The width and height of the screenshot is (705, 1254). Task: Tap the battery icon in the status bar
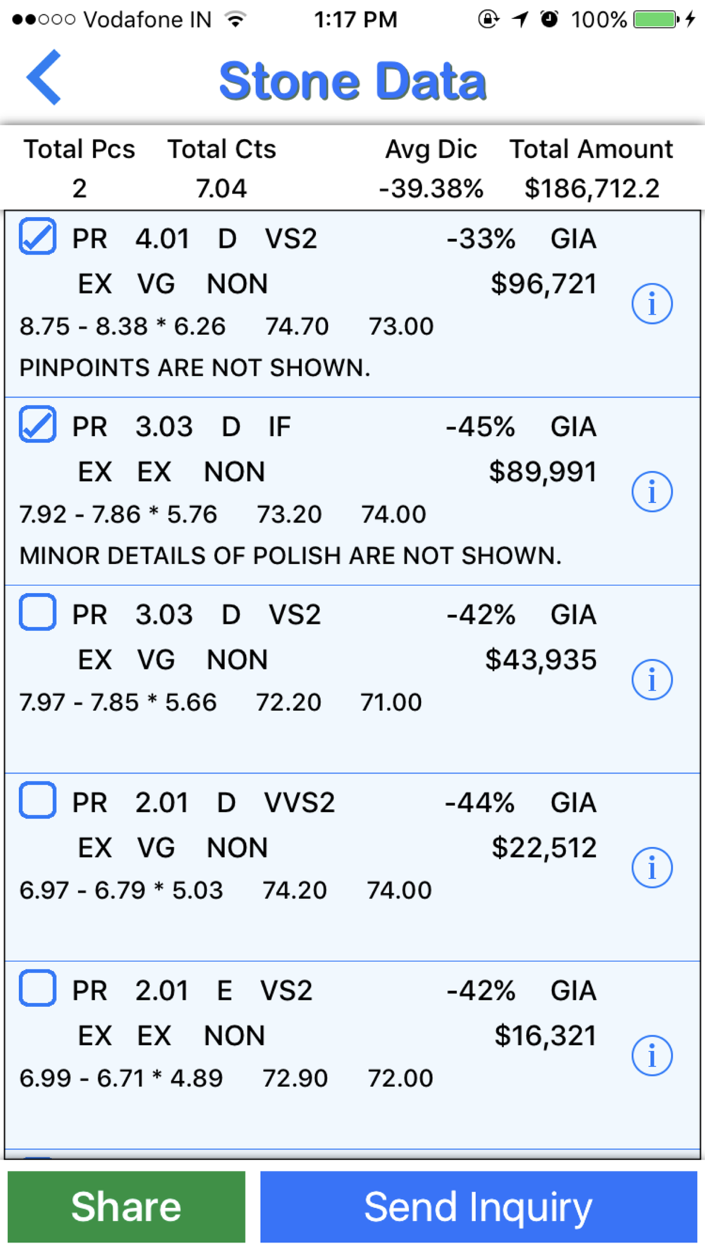(x=656, y=19)
